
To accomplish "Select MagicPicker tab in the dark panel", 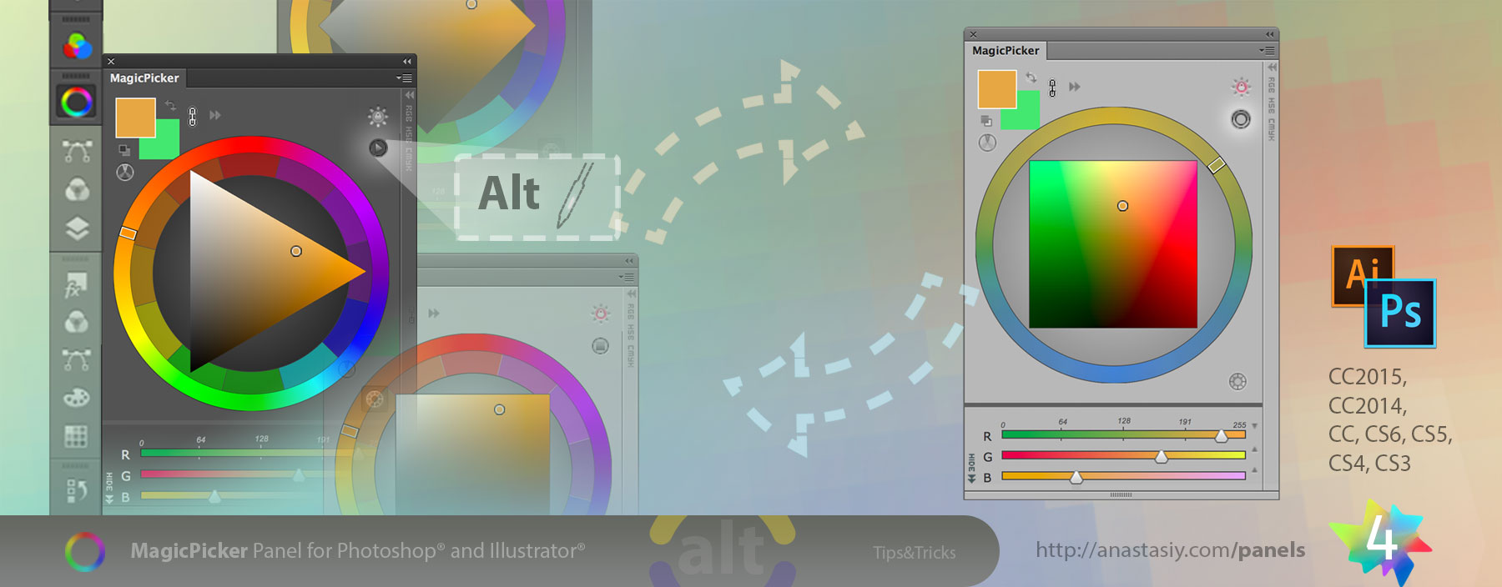I will (144, 78).
